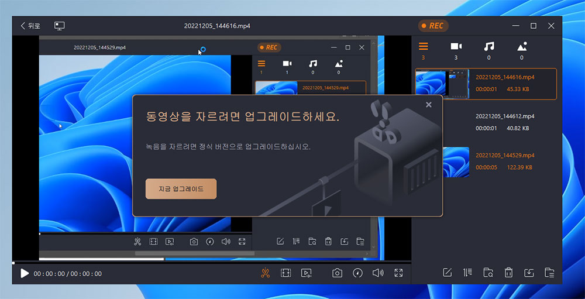Minimize the main recorder window
This screenshot has width=585, height=299.
(x=516, y=26)
